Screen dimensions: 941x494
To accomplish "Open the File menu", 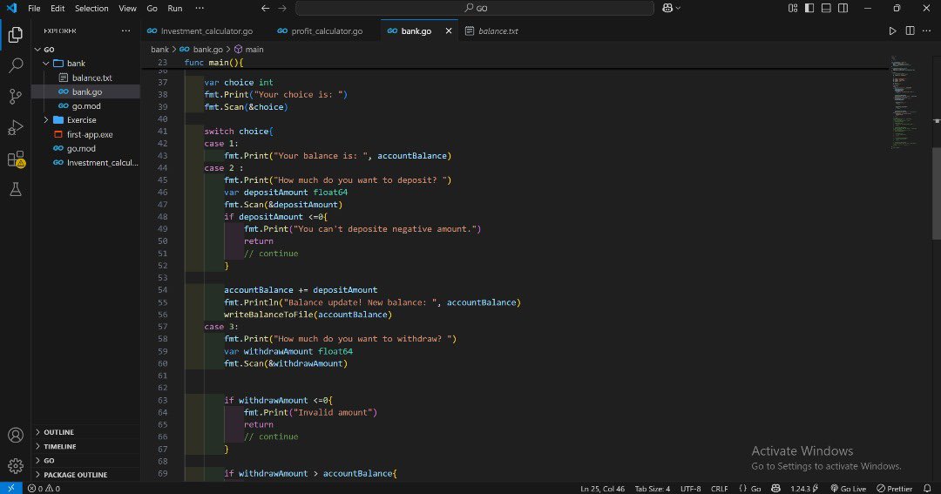I will coord(34,9).
